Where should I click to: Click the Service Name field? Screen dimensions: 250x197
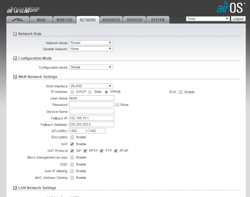click(x=92, y=111)
